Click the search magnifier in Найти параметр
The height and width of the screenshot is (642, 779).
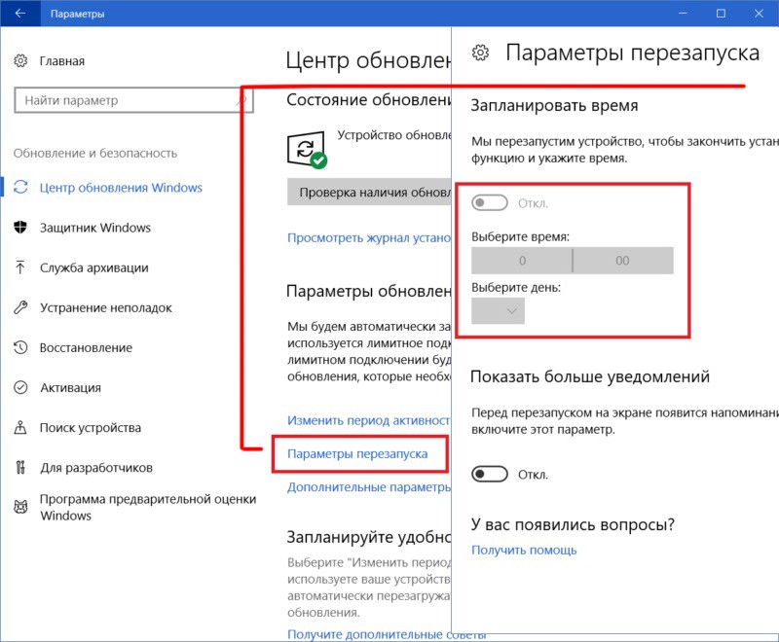click(x=241, y=100)
